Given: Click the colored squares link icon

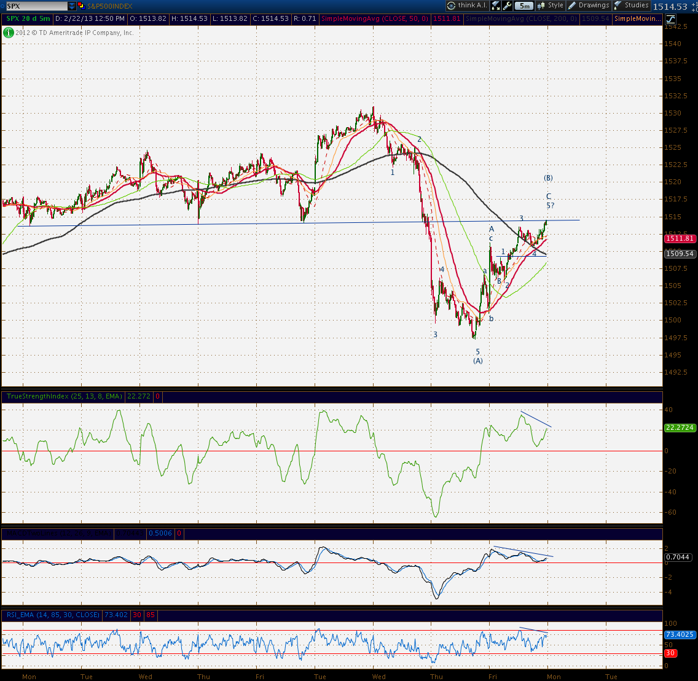Looking at the screenshot, I should click(81, 6).
